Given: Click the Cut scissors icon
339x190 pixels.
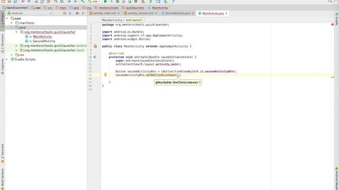Looking at the screenshot, I should click(x=37, y=1).
